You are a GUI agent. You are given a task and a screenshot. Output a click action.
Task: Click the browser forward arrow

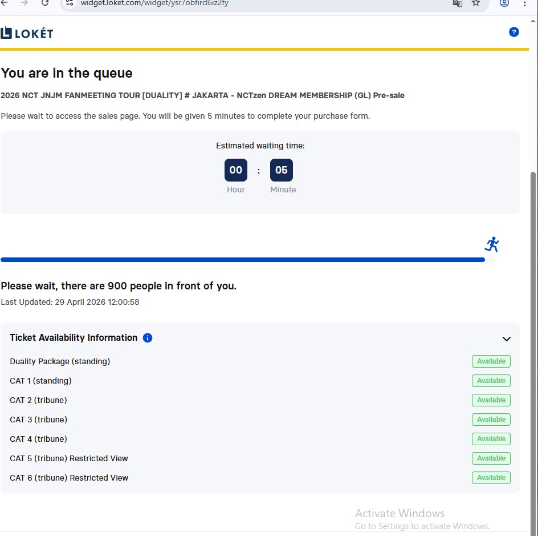(24, 3)
